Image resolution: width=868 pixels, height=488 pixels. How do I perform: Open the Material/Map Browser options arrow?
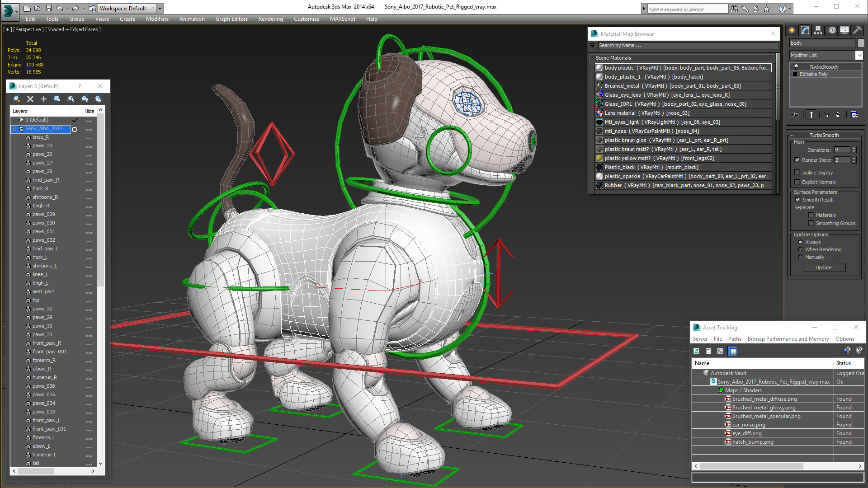pos(593,45)
